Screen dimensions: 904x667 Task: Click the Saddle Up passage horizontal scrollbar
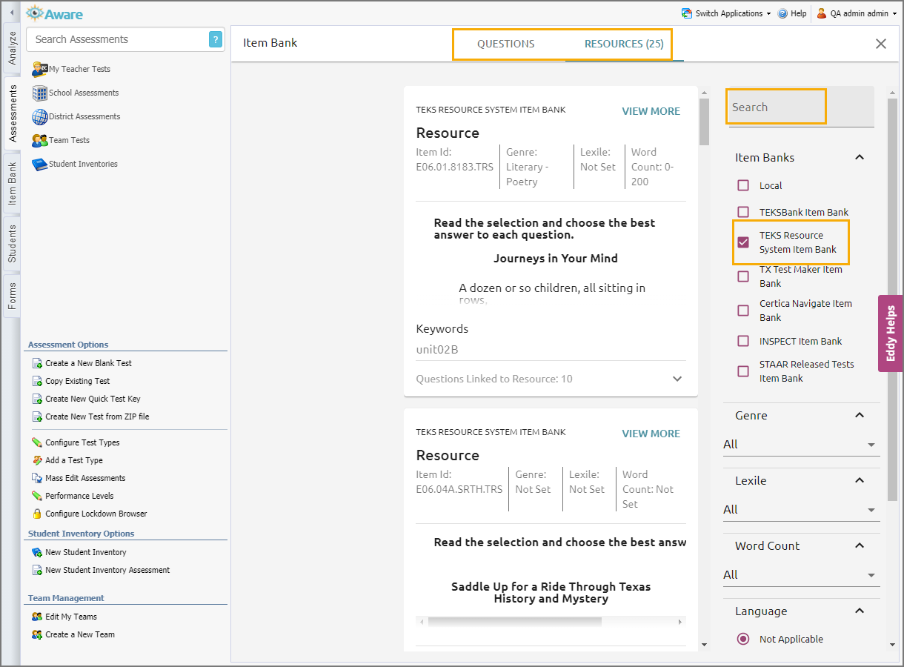(515, 622)
